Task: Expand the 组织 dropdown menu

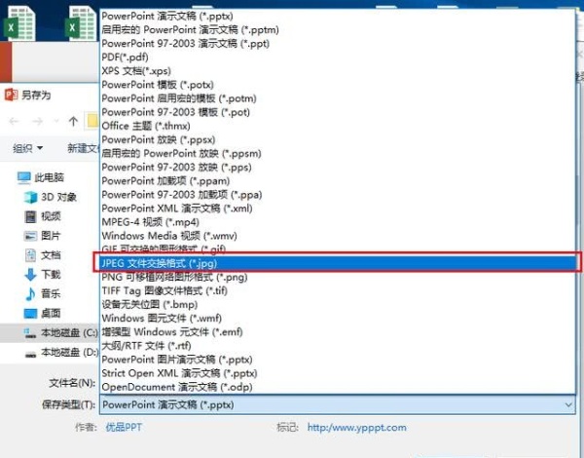Action: tap(27, 148)
